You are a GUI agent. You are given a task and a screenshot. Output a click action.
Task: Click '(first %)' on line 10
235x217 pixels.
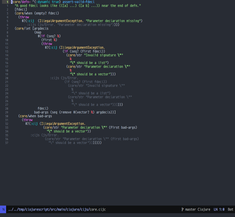[x=49, y=40]
